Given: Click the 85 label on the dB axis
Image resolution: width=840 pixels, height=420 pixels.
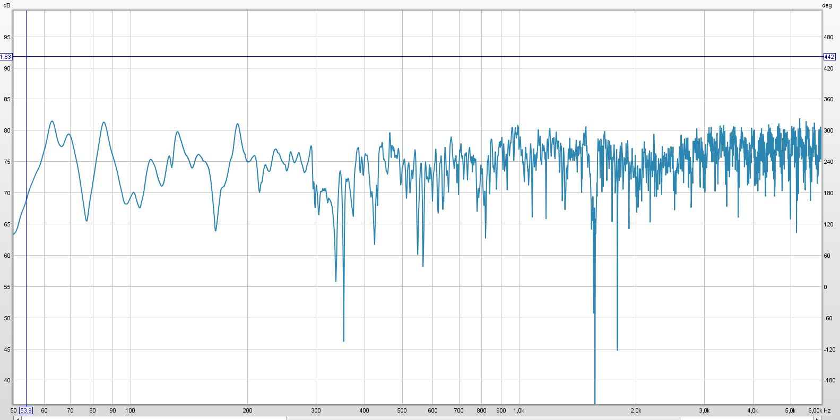Looking at the screenshot, I should [7, 100].
